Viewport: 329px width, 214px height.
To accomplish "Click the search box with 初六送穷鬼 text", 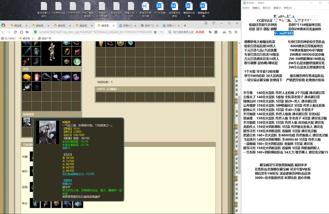I will (184, 32).
